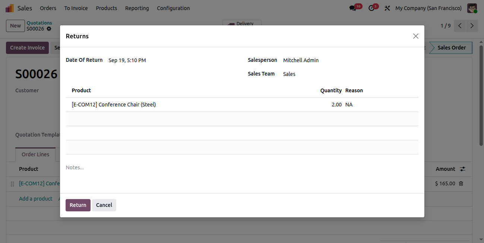This screenshot has height=243, width=484.
Task: Close the Returns dialog
Action: click(x=416, y=36)
